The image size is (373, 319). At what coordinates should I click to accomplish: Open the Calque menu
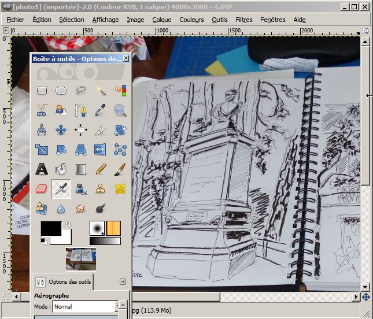click(x=162, y=20)
